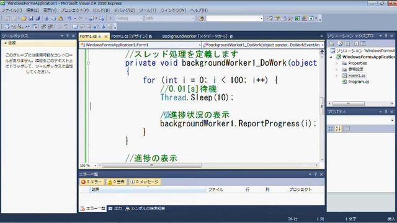This screenshot has height=223, width=397.
Task: Click the Navigate Forward icon
Action: (x=102, y=19)
